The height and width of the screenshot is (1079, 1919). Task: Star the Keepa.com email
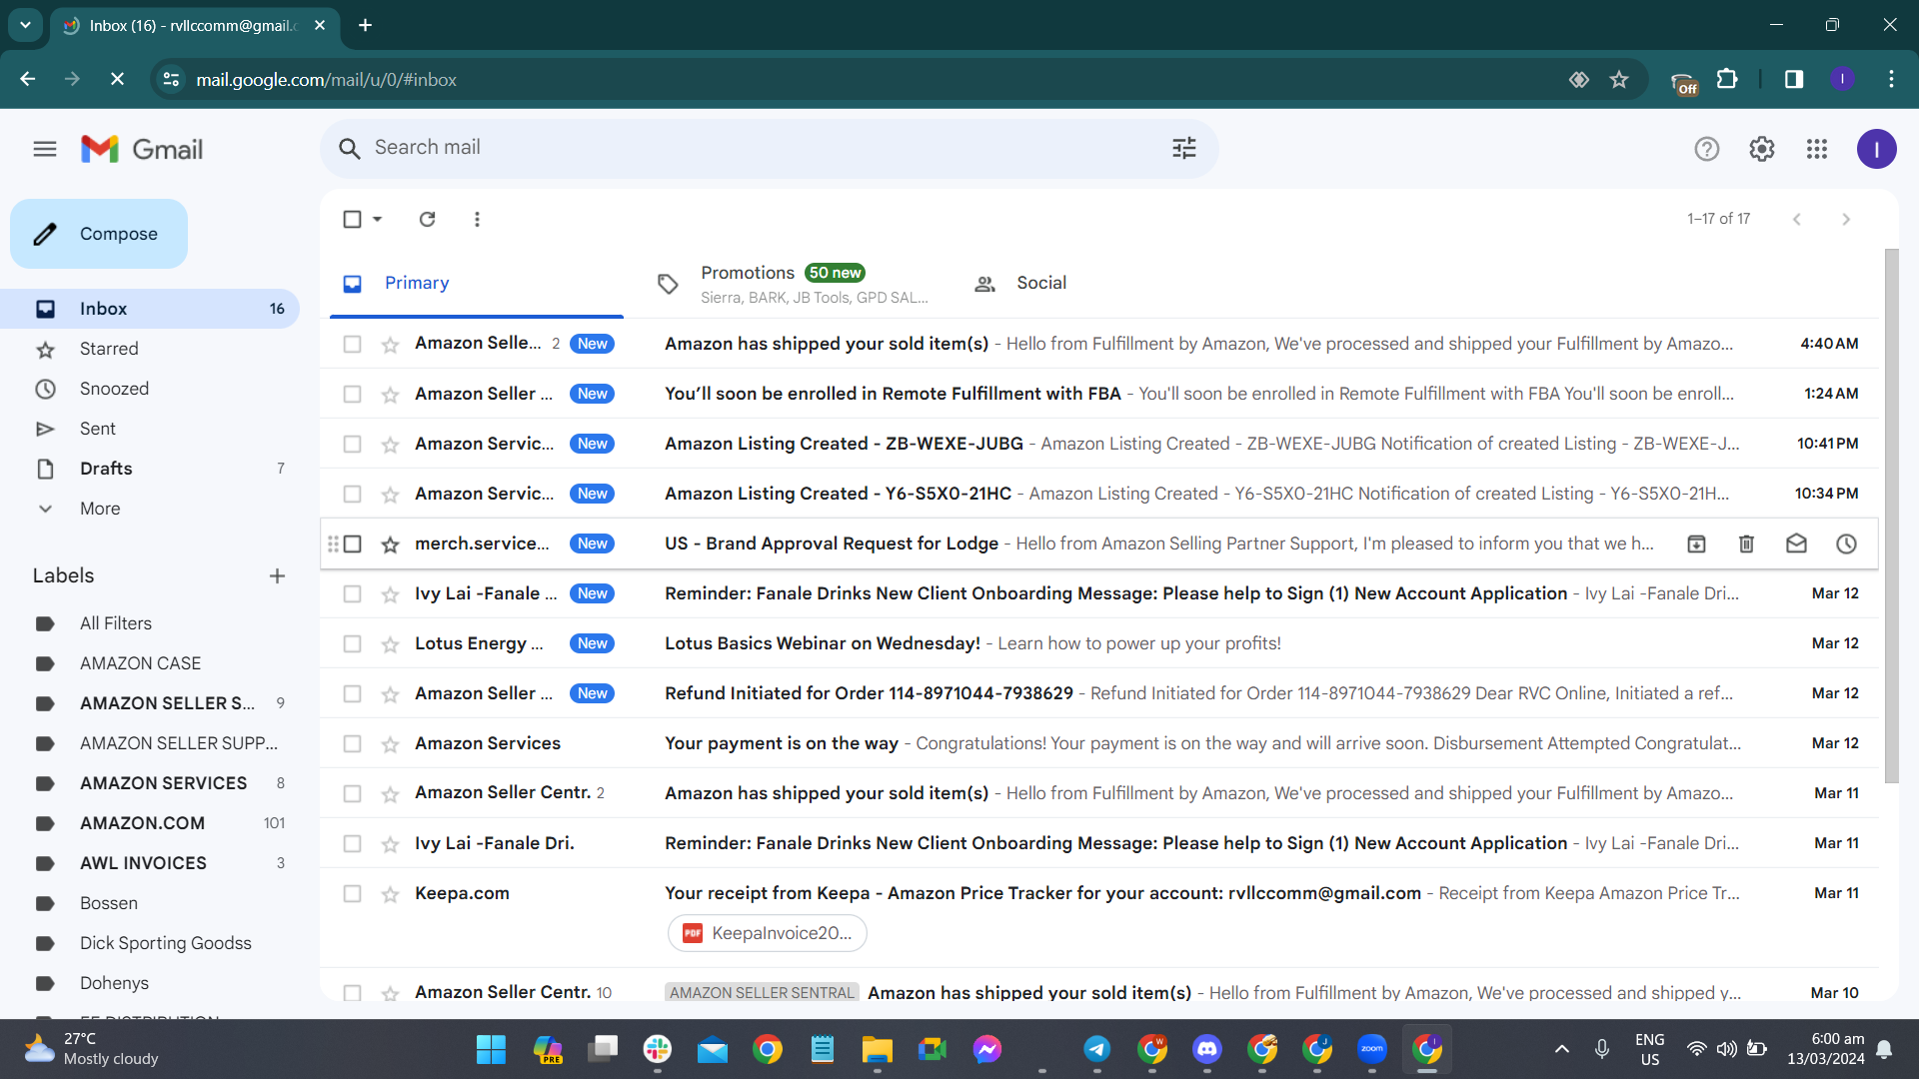[x=390, y=894]
